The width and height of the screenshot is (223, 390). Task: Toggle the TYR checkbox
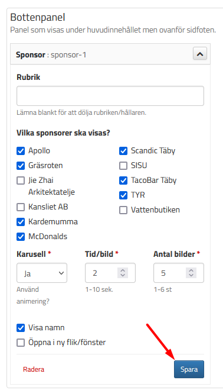(x=123, y=195)
